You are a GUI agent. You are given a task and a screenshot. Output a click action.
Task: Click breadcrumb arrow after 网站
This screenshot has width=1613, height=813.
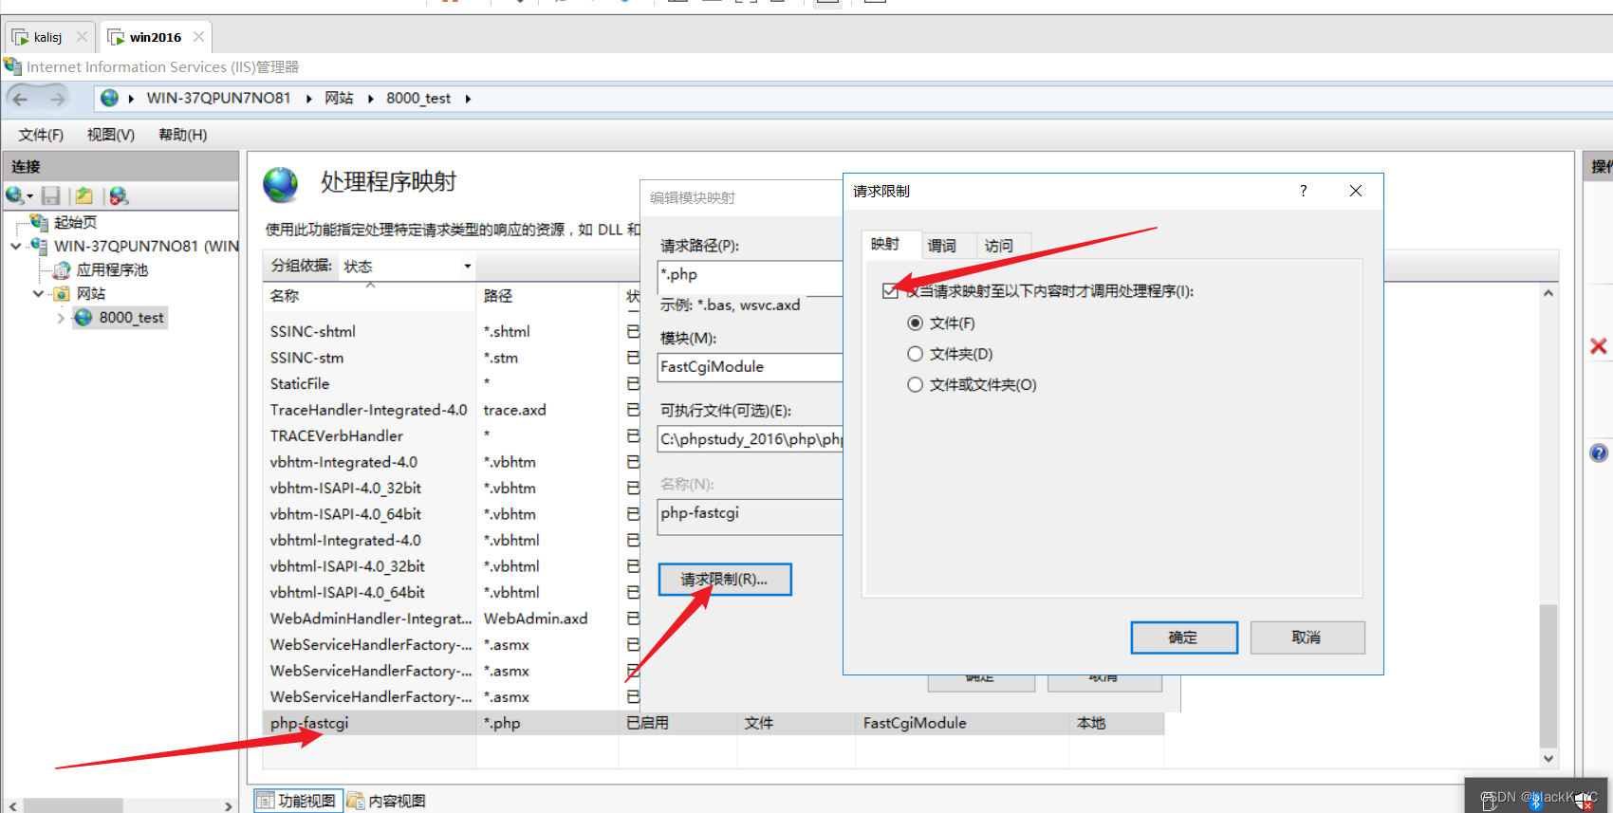[x=371, y=99]
